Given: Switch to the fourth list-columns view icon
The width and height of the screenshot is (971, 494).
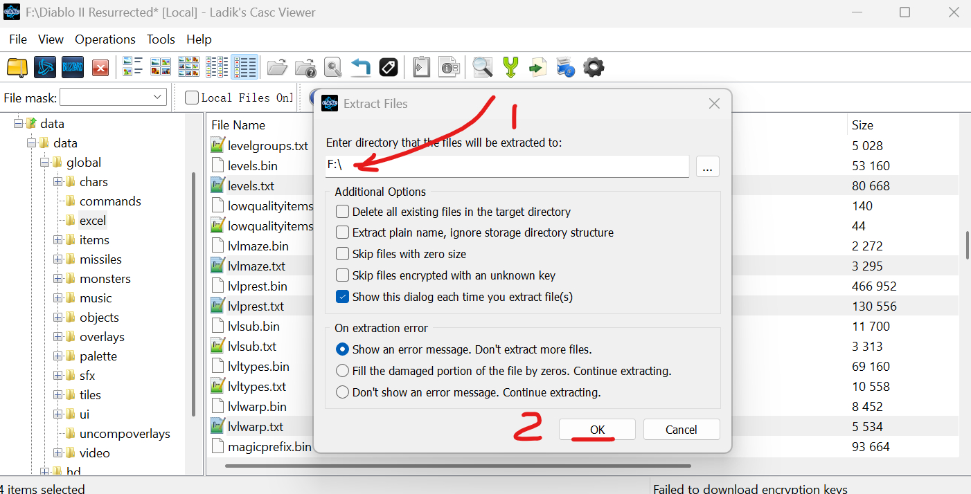Looking at the screenshot, I should point(216,67).
